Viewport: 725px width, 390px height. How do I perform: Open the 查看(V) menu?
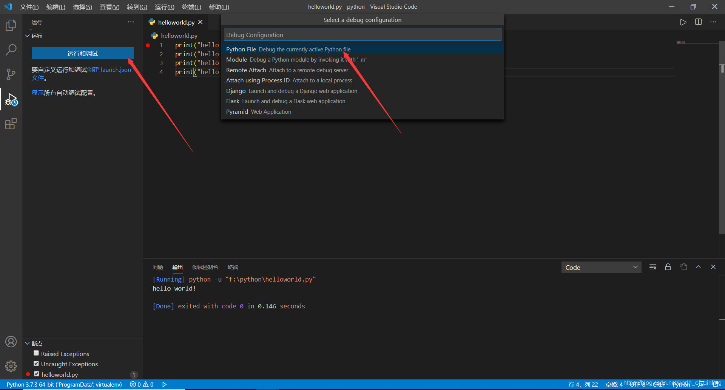110,7
